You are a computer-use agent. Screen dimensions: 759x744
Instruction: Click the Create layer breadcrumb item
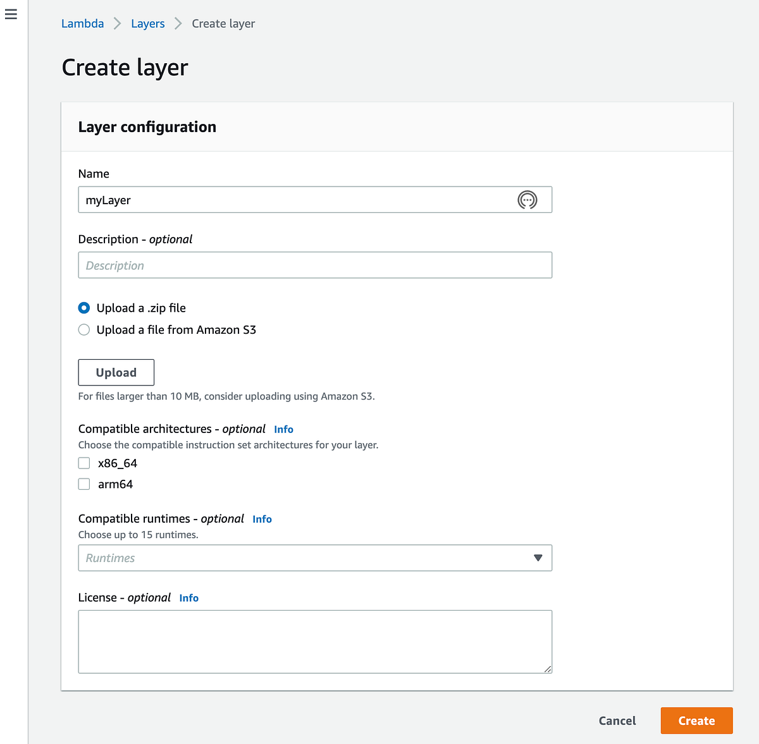(x=223, y=23)
